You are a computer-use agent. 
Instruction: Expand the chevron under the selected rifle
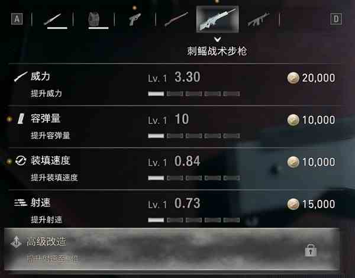tap(217, 40)
